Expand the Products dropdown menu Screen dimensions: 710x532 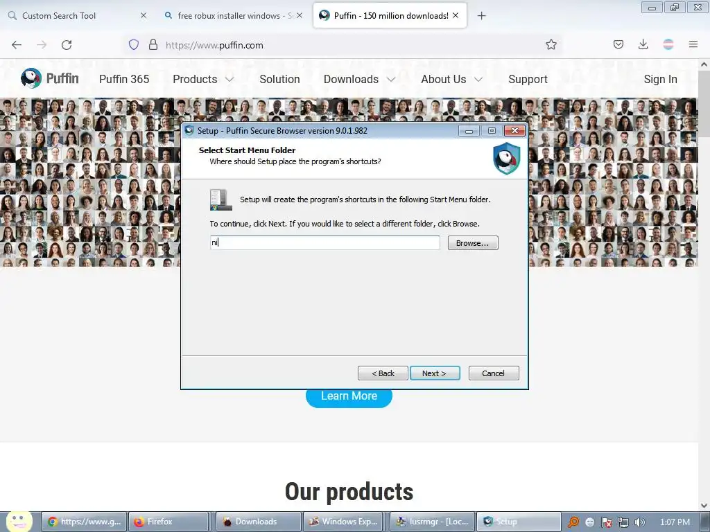203,79
